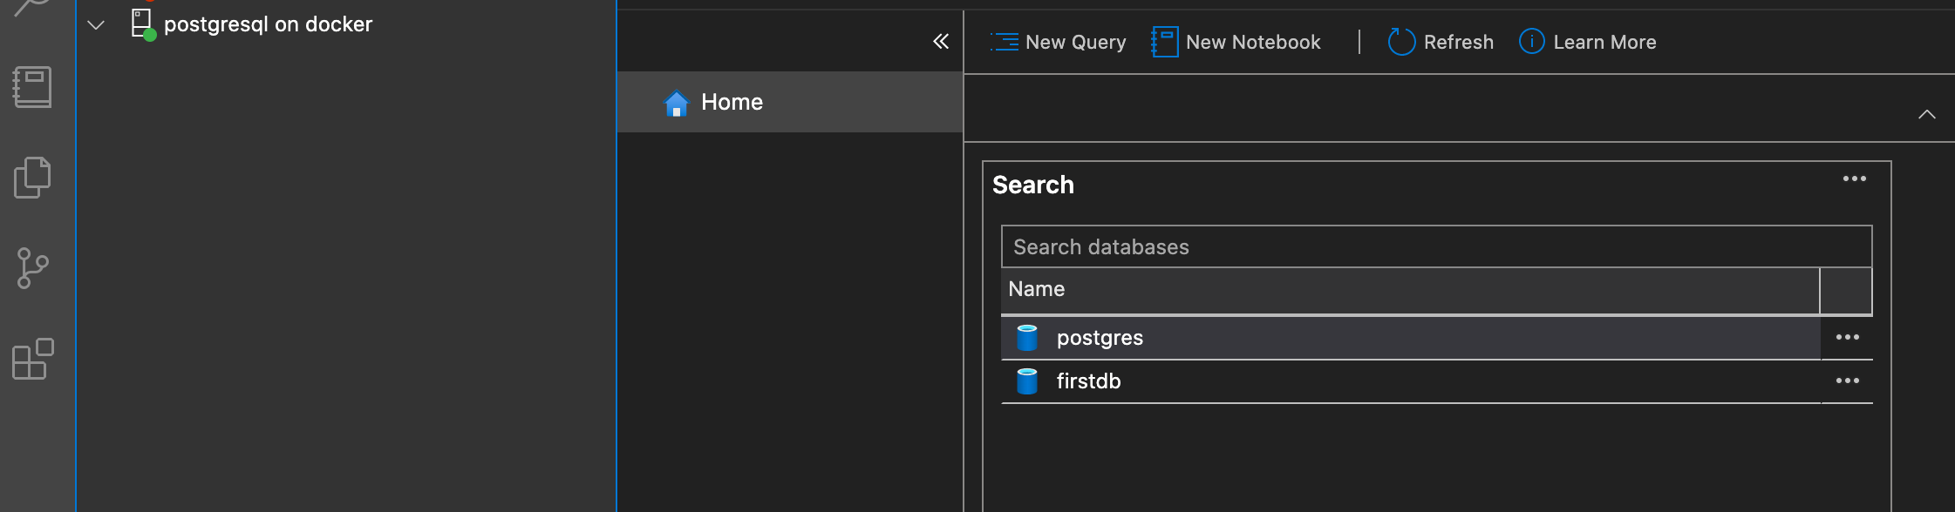
Task: Click the firstdb database cylinder icon
Action: tap(1027, 381)
